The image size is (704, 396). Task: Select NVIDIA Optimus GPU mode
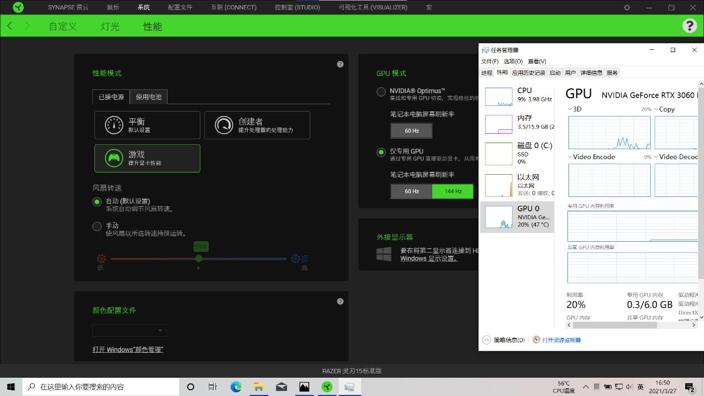click(x=381, y=92)
